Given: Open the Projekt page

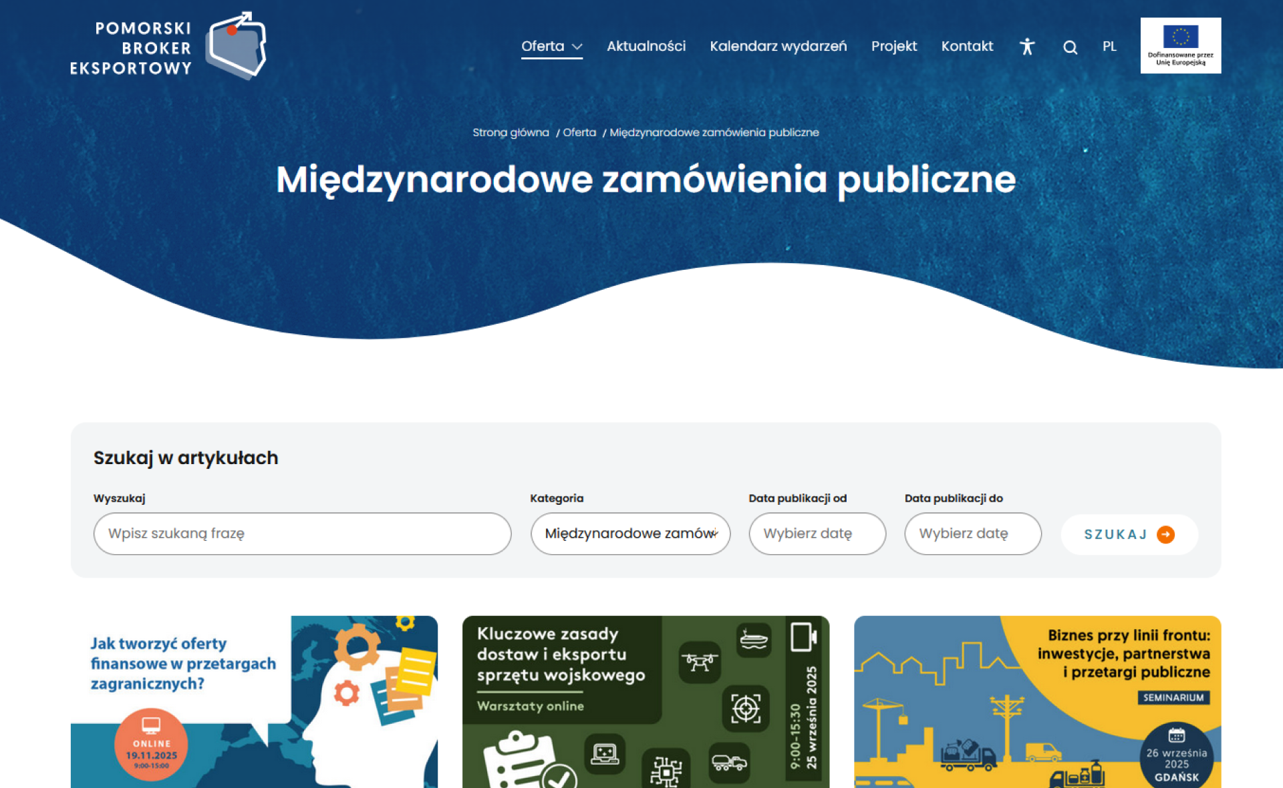Looking at the screenshot, I should pos(893,47).
